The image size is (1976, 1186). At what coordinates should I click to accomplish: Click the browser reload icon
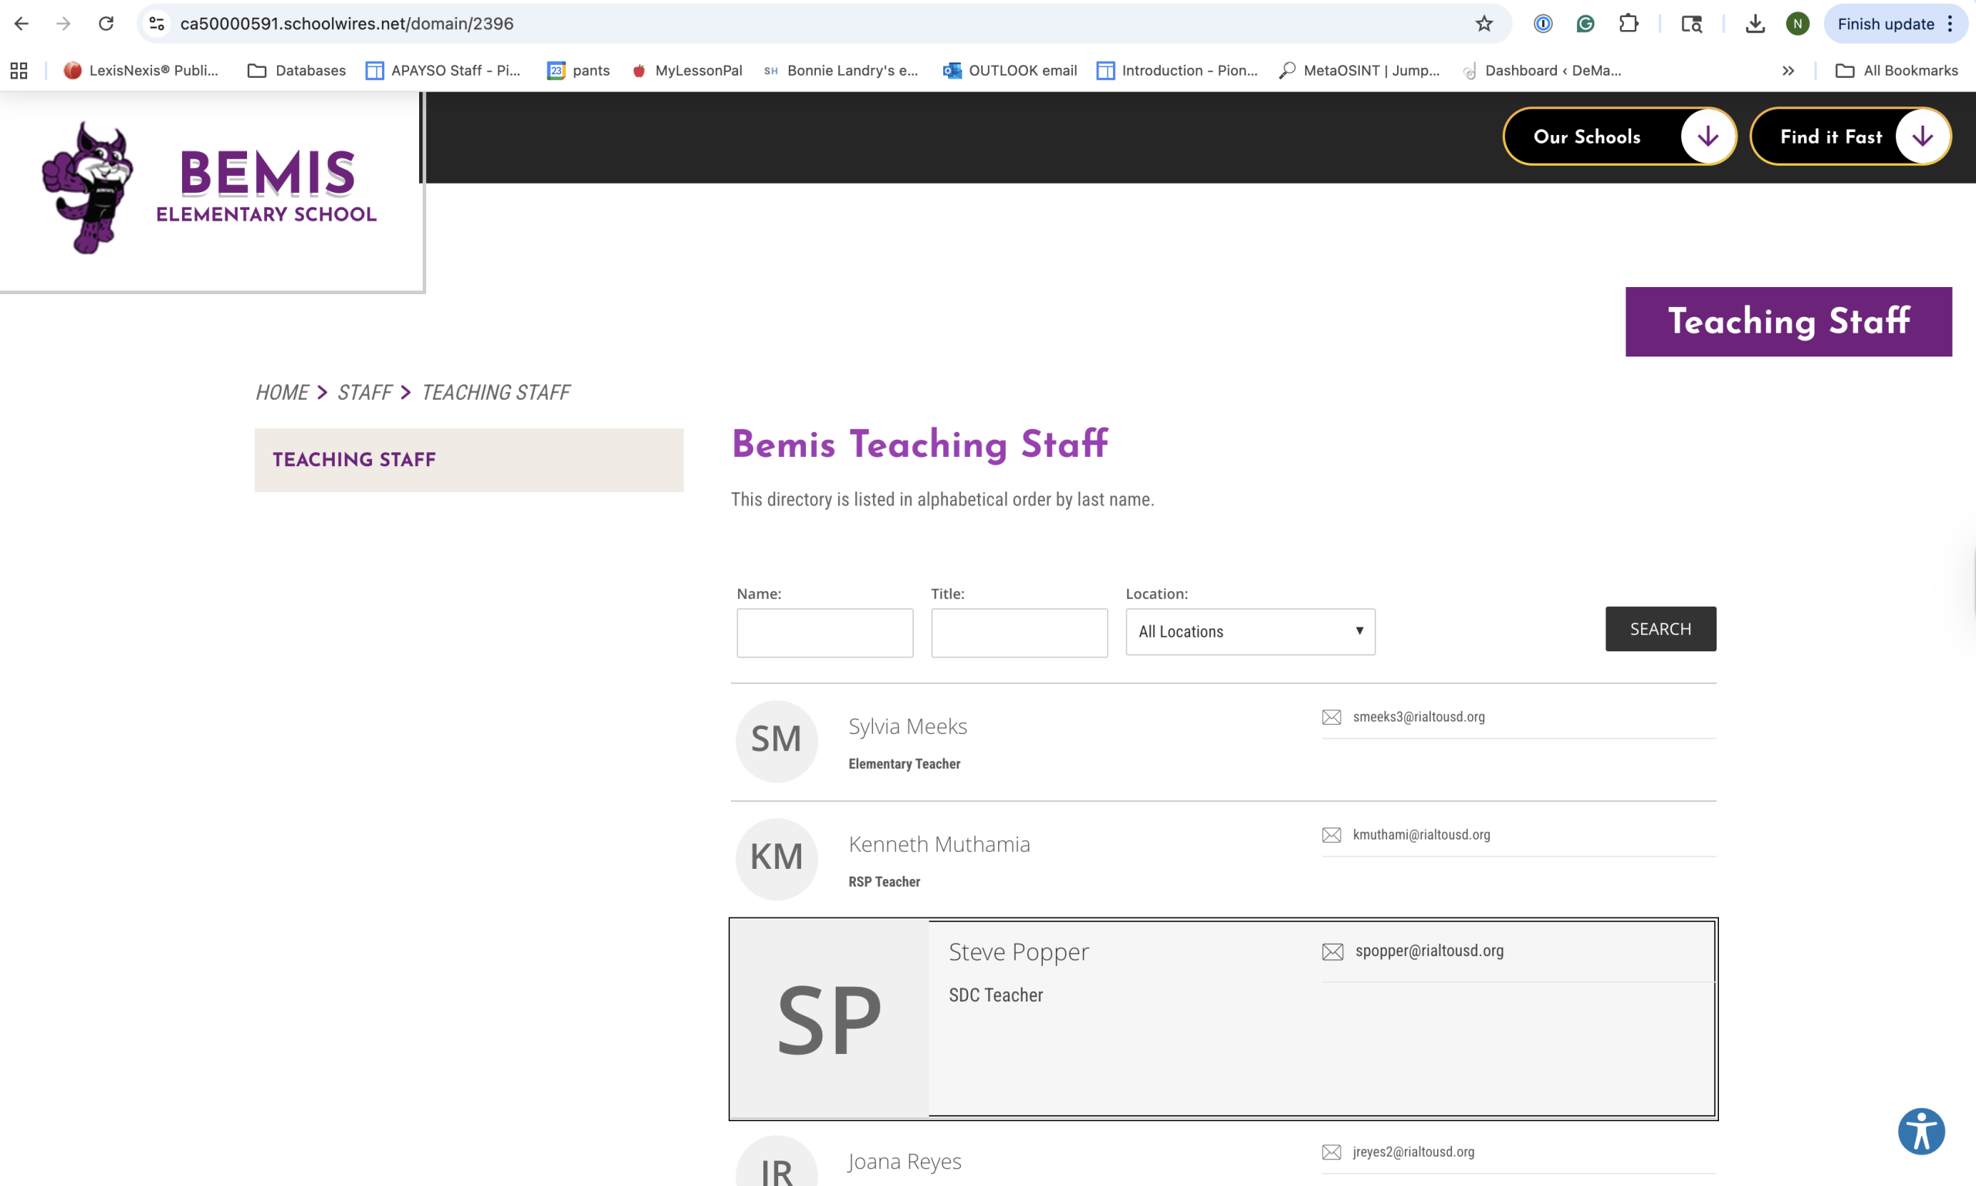(x=107, y=24)
